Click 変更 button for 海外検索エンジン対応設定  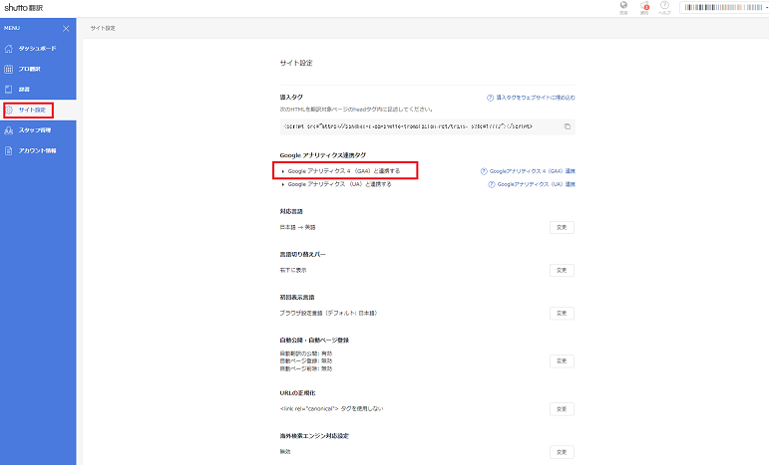pyautogui.click(x=562, y=452)
